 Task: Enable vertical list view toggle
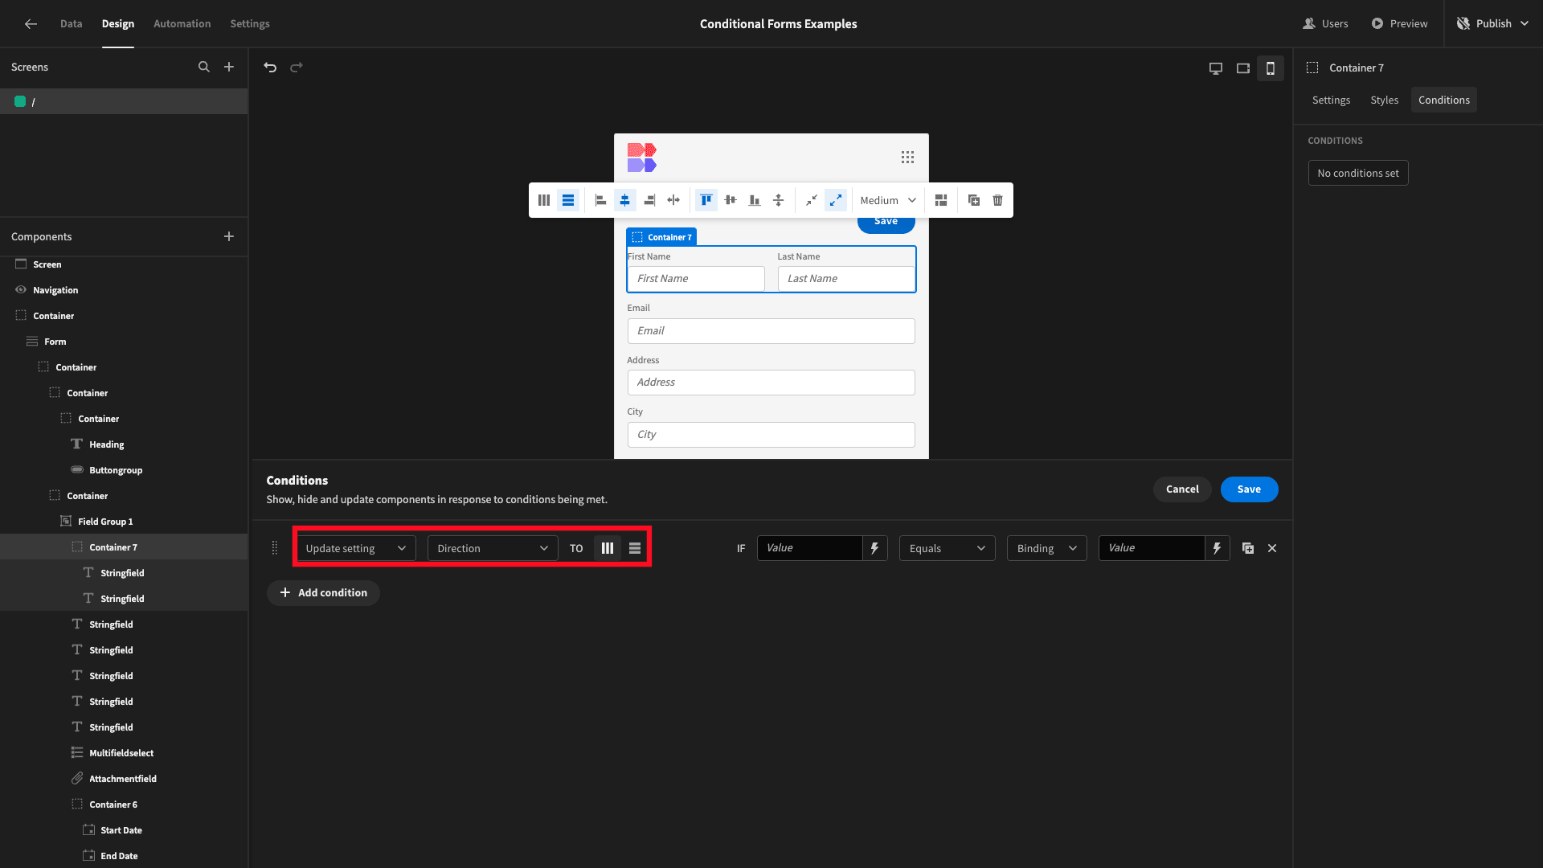(x=634, y=548)
